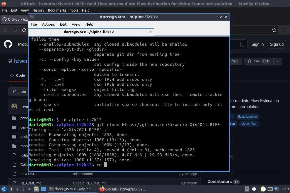Click the Initial commit message link
290x193 pixels.
83,174
